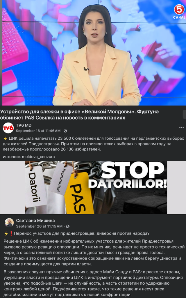Open the three-dot post options menu
Image resolution: width=186 pixels, height=298 pixels.
coord(181,127)
